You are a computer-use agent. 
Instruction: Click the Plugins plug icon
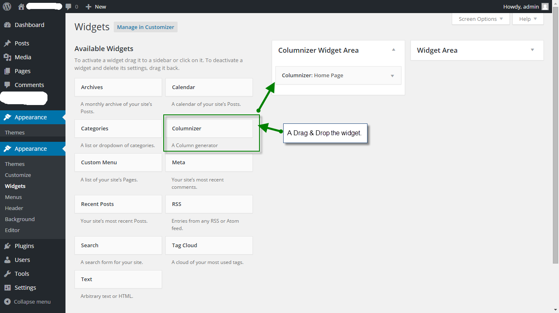coord(7,246)
